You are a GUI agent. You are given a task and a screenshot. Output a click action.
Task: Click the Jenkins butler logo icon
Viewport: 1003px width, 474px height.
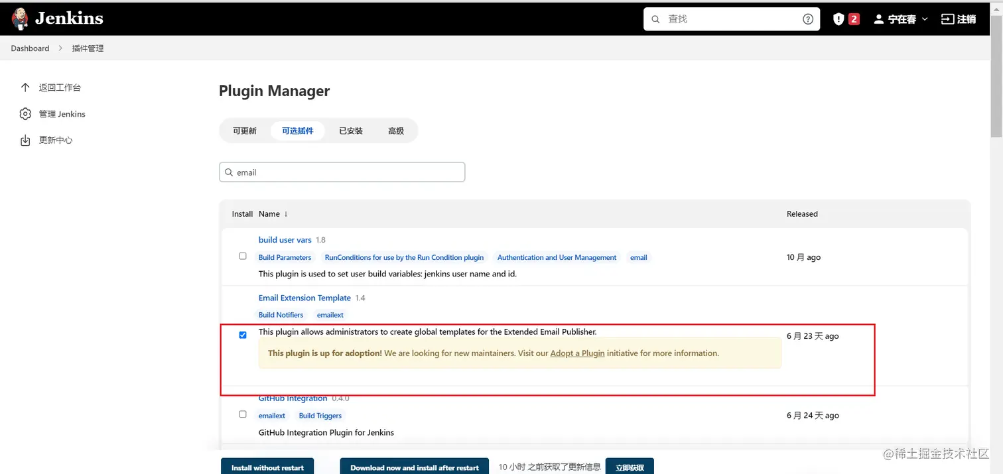(21, 19)
